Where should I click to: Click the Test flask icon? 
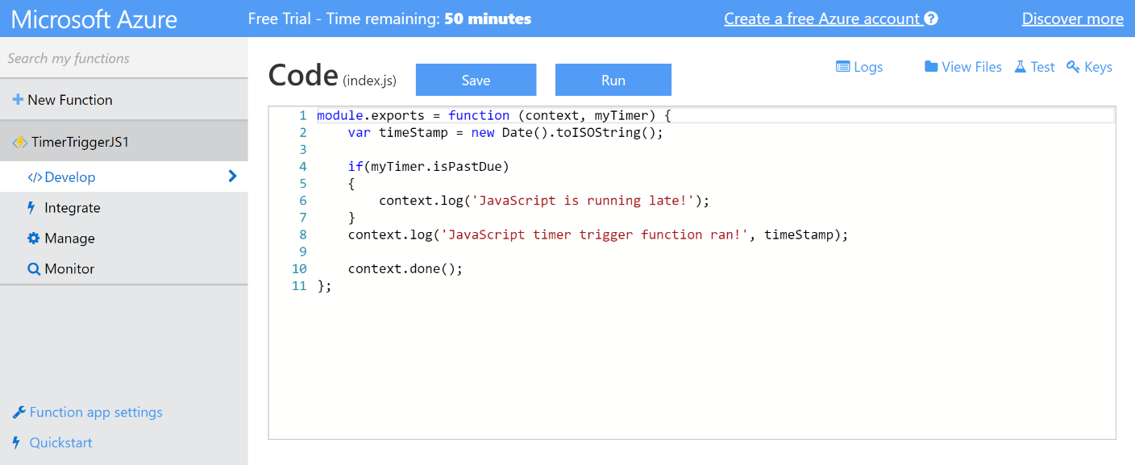(1021, 67)
